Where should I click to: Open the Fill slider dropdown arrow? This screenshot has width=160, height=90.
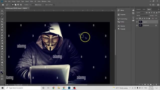pos(158,18)
